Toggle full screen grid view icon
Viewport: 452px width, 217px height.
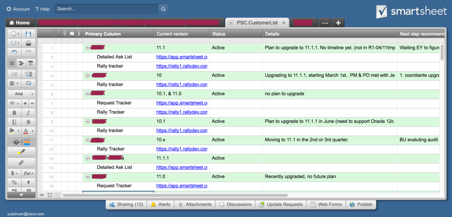click(49, 195)
